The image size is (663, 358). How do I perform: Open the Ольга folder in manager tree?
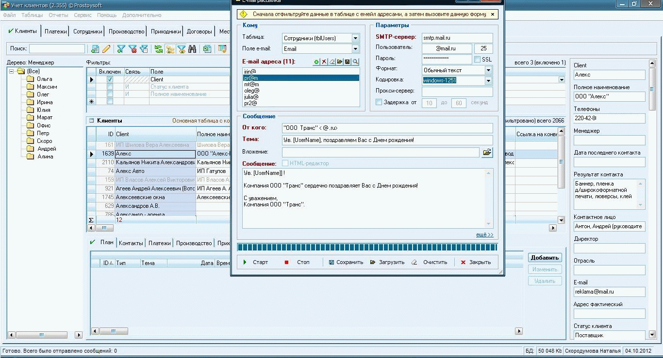39,79
